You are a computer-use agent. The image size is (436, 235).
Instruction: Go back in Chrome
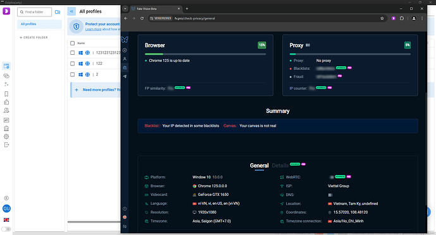(x=126, y=18)
